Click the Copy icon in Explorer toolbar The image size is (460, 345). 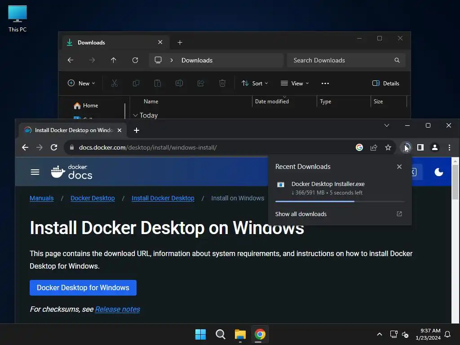coord(136,83)
